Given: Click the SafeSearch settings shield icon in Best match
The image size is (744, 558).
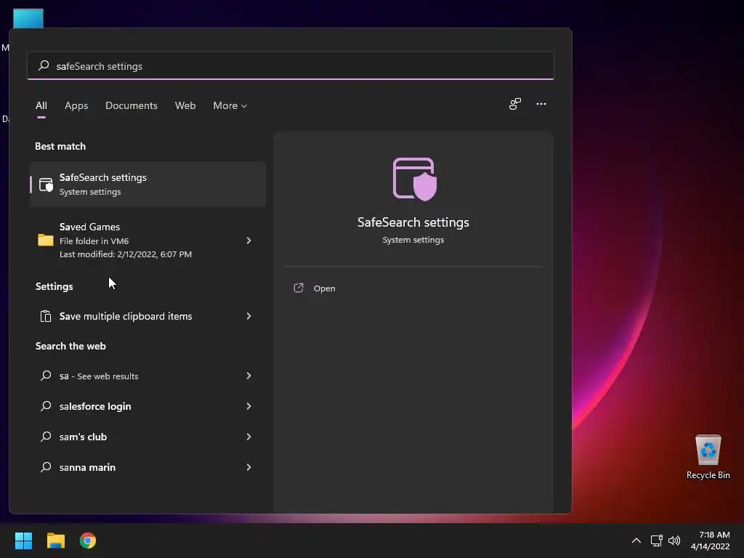Looking at the screenshot, I should click(46, 185).
